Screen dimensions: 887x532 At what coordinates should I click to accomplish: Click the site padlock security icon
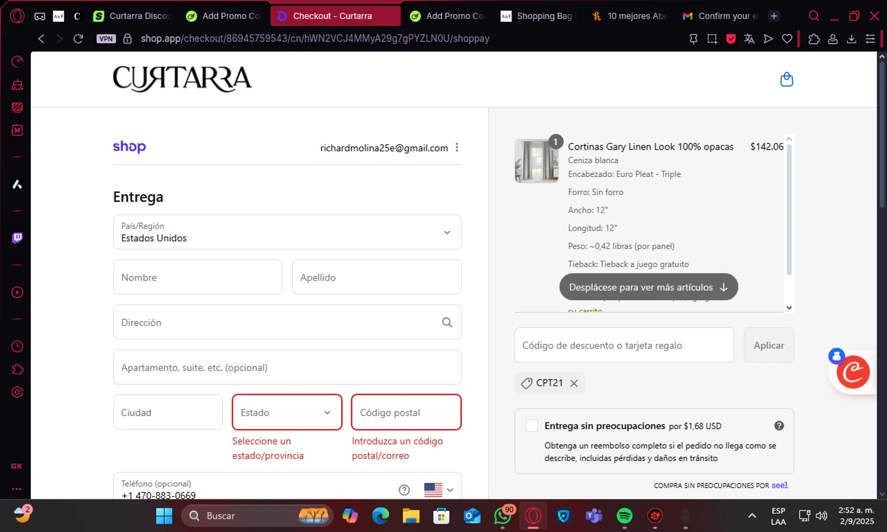click(x=127, y=38)
